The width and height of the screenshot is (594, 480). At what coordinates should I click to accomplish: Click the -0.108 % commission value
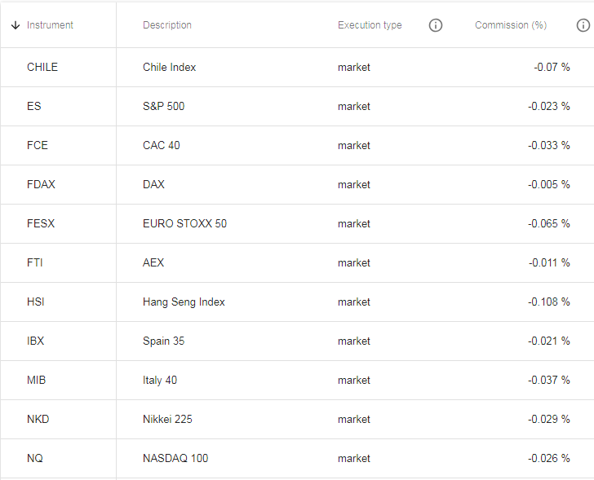pyautogui.click(x=549, y=302)
